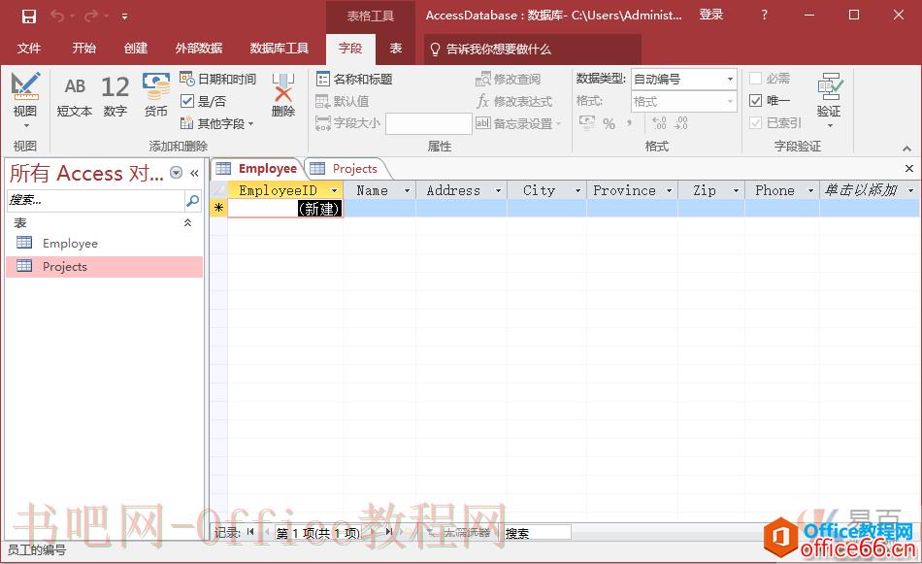The image size is (922, 564).
Task: Add a 日期和时间 date and time field
Action: [218, 79]
